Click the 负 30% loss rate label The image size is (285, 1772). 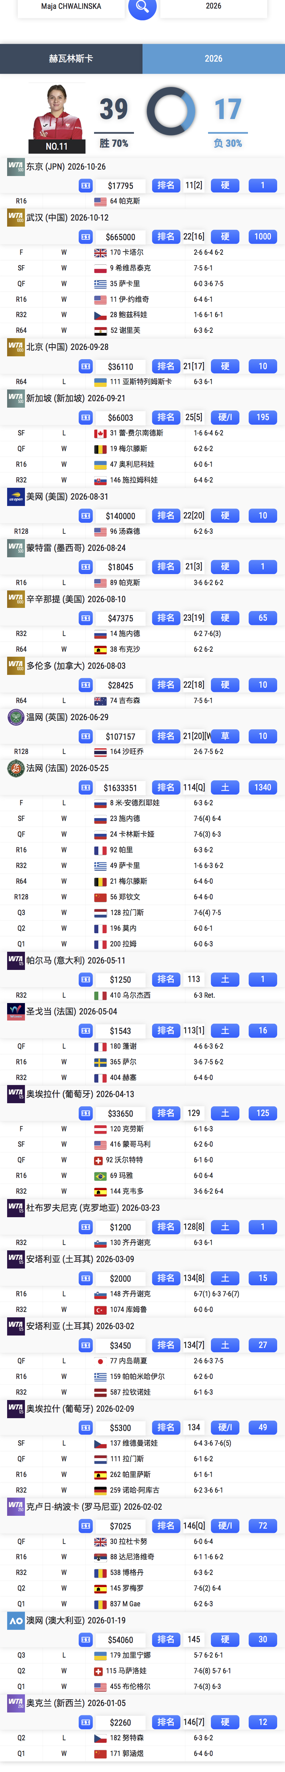(228, 143)
